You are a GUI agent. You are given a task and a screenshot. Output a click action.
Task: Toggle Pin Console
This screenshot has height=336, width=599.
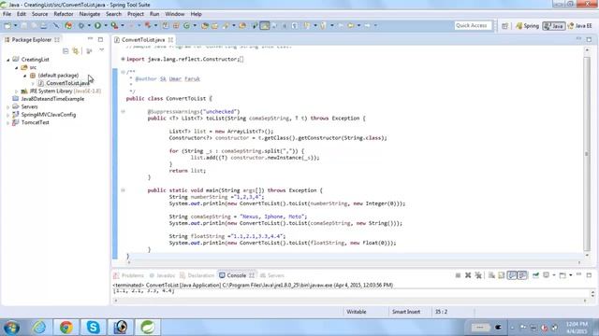click(535, 275)
